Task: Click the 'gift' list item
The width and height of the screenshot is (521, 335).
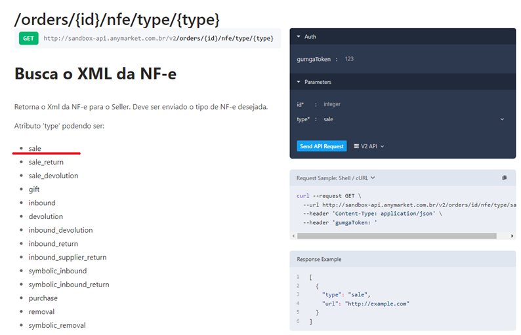Action: [34, 189]
